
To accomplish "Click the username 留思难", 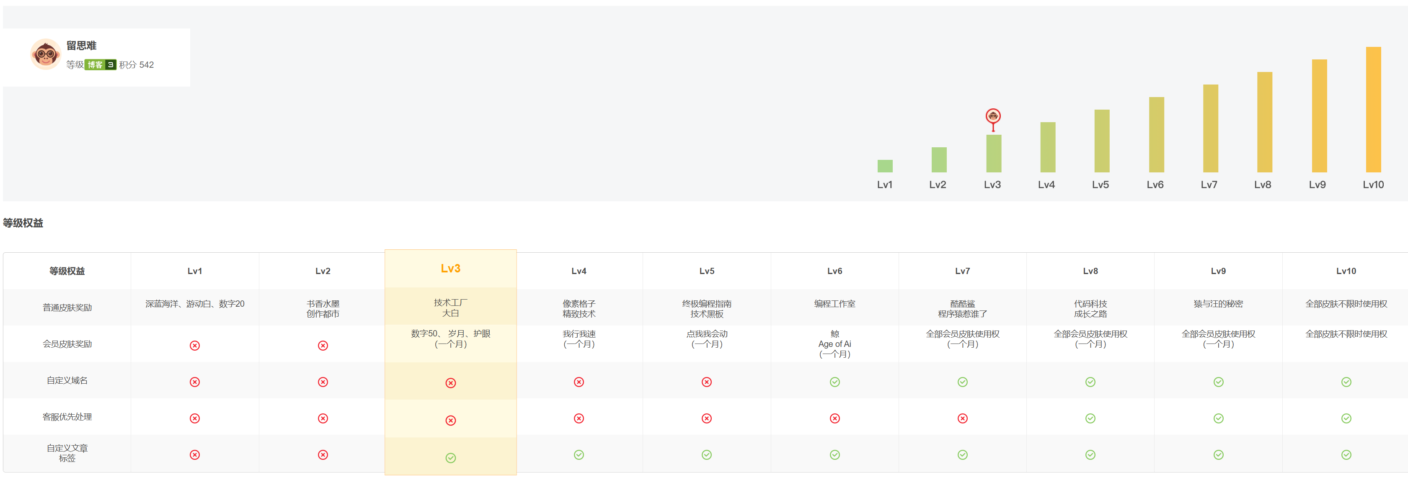I will 81,46.
